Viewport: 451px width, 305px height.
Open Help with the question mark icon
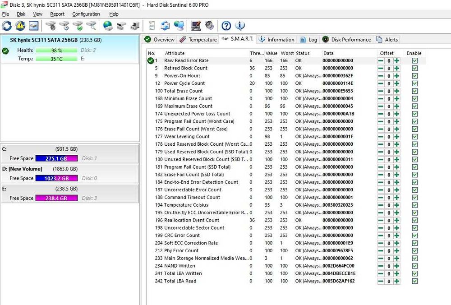tap(226, 26)
